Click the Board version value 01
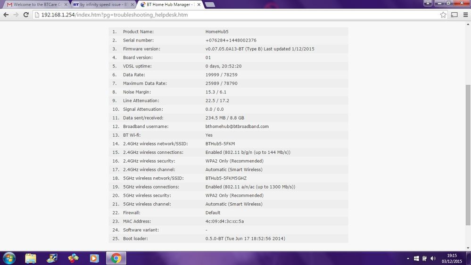The image size is (471, 265). coord(208,58)
